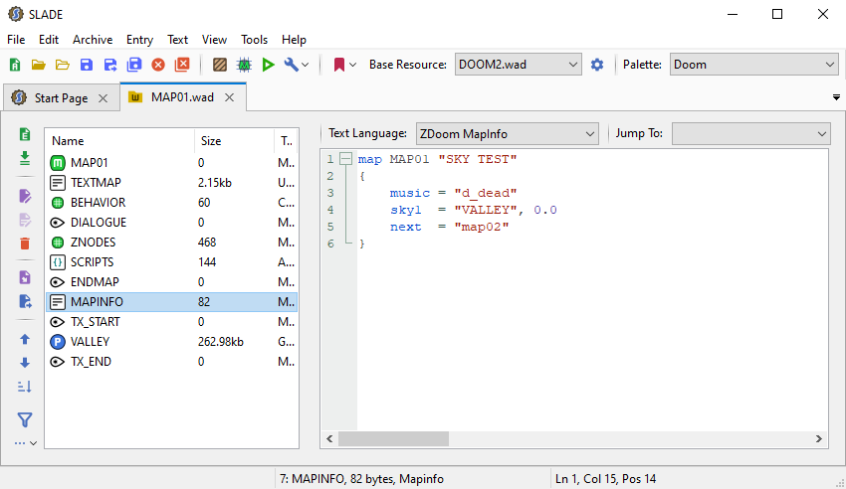846x489 pixels.
Task: Move entry down with down arrow
Action: pos(25,363)
